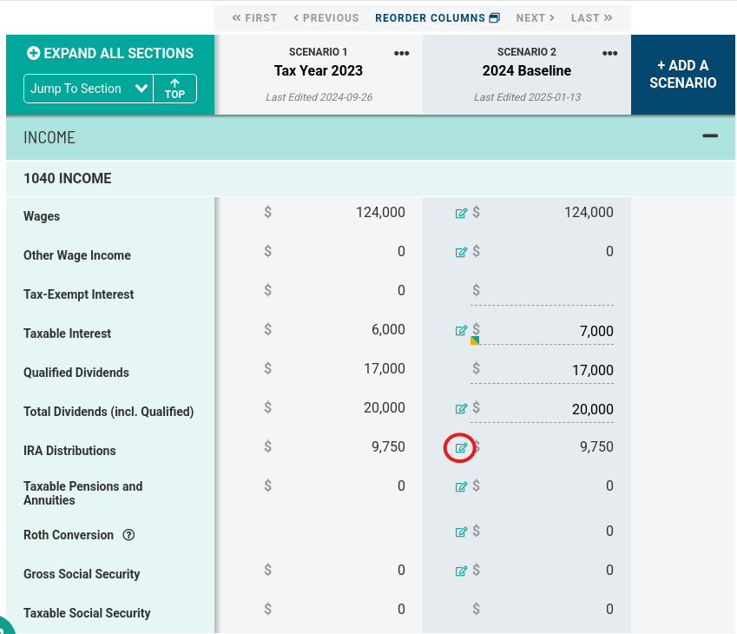Click Expand All Sections
The height and width of the screenshot is (634, 737).
coord(110,53)
